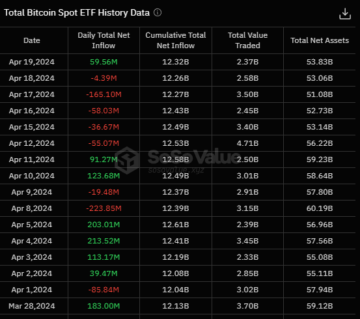360x319 pixels.
Task: Click the sosovalue.xyz watermark text
Action: click(176, 170)
